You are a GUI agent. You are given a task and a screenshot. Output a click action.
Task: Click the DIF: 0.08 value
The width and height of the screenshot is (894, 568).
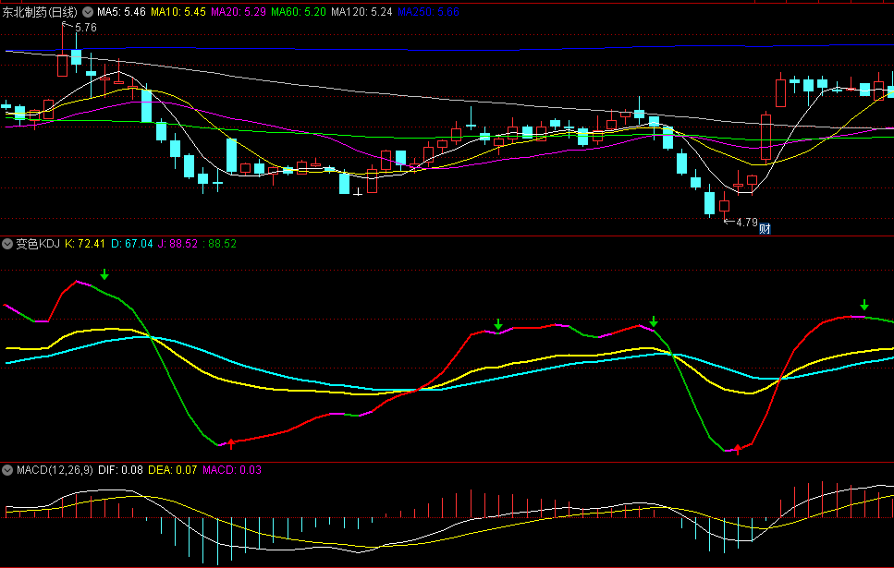click(120, 470)
